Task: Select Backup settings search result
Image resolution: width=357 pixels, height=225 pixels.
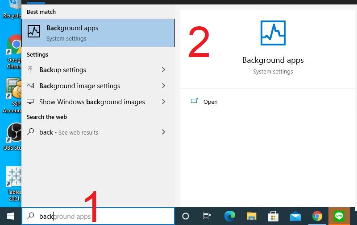Action: click(x=62, y=70)
